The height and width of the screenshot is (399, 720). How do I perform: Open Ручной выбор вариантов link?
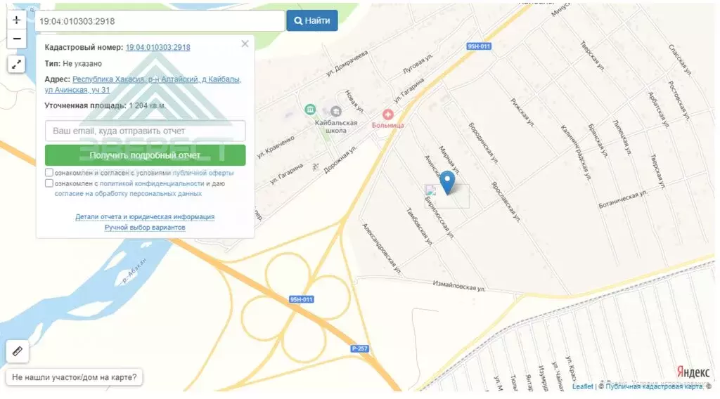tap(145, 228)
